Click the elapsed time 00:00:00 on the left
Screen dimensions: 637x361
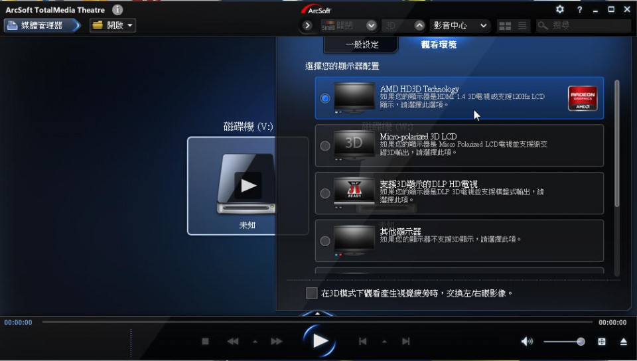coord(19,323)
